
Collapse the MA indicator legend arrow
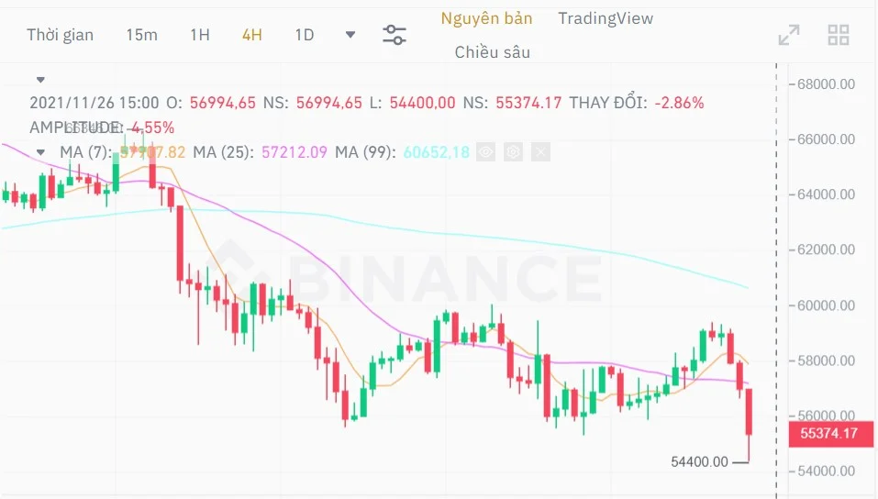40,152
